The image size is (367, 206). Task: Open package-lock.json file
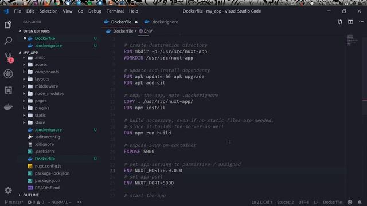[52, 173]
